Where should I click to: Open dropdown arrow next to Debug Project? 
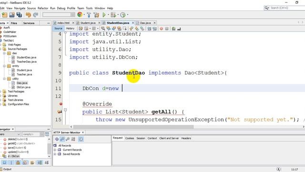pyautogui.click(x=118, y=15)
